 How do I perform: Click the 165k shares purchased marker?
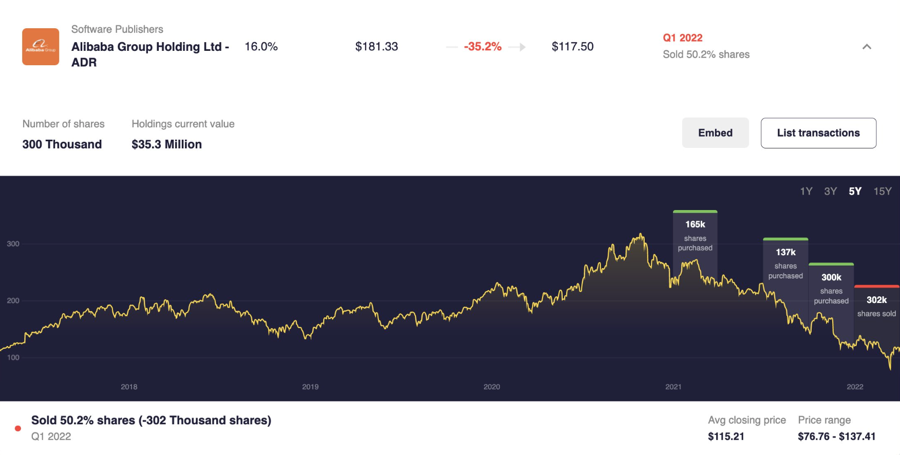click(x=695, y=235)
